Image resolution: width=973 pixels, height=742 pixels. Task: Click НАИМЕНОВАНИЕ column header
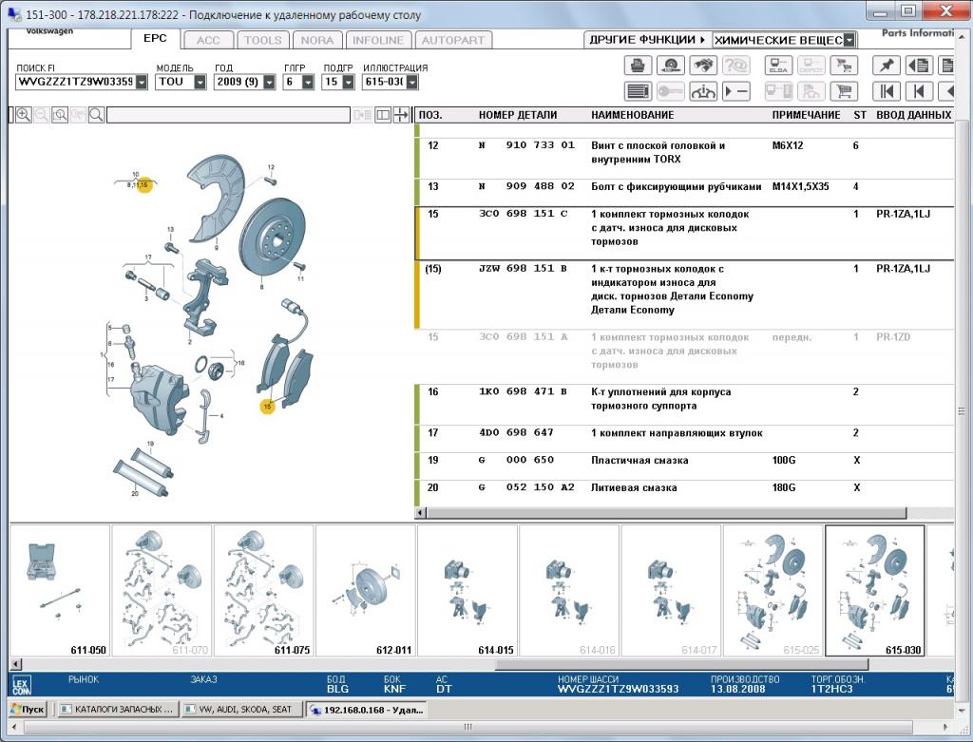632,115
